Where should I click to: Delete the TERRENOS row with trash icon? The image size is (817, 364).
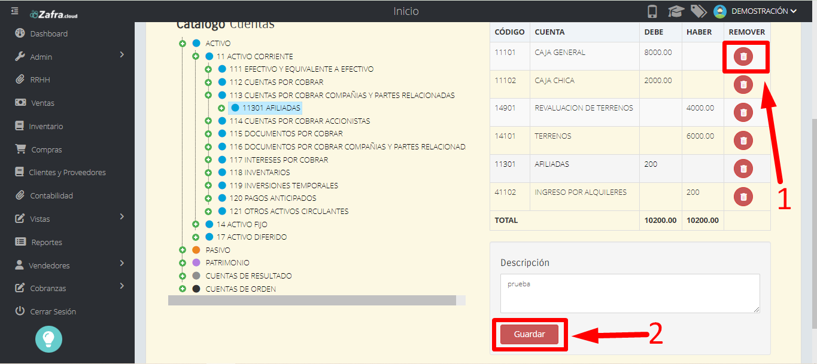(743, 140)
